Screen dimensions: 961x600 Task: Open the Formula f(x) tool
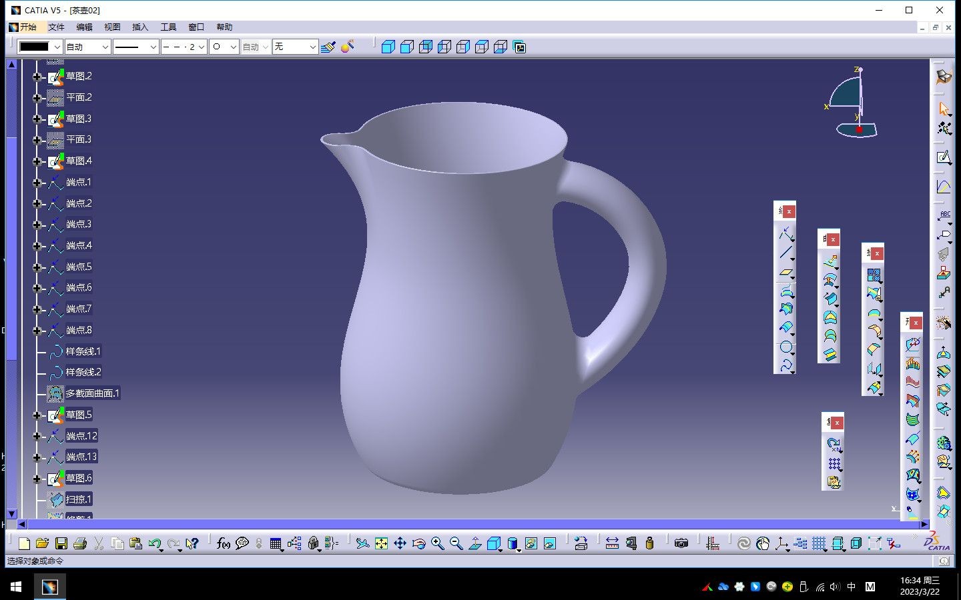tap(224, 543)
